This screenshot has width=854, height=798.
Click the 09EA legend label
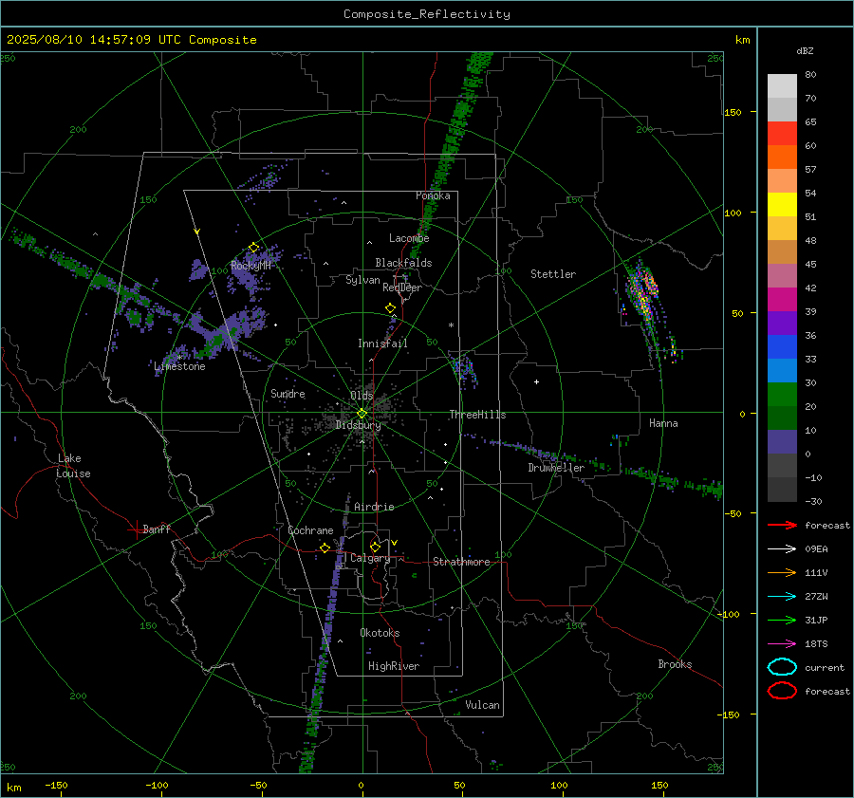[816, 549]
